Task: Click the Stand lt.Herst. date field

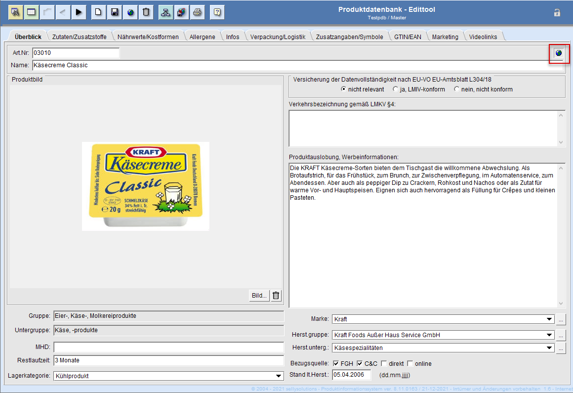Action: click(x=352, y=374)
